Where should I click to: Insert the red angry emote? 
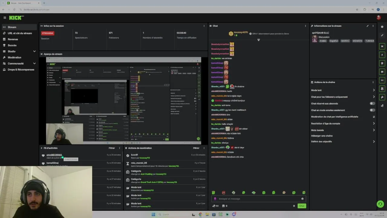223,193
